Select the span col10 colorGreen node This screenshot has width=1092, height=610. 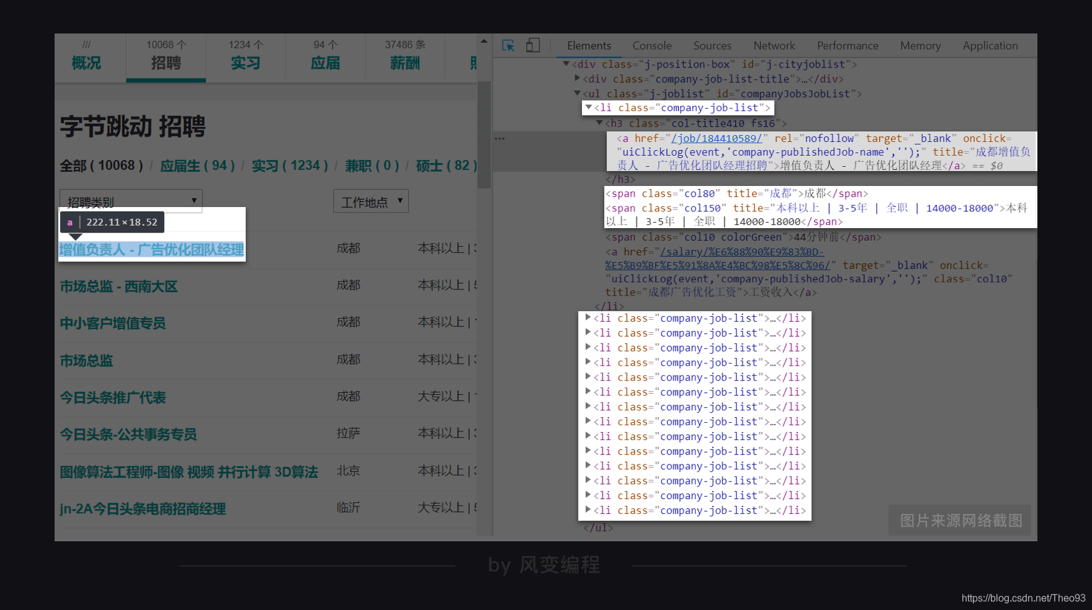(743, 237)
